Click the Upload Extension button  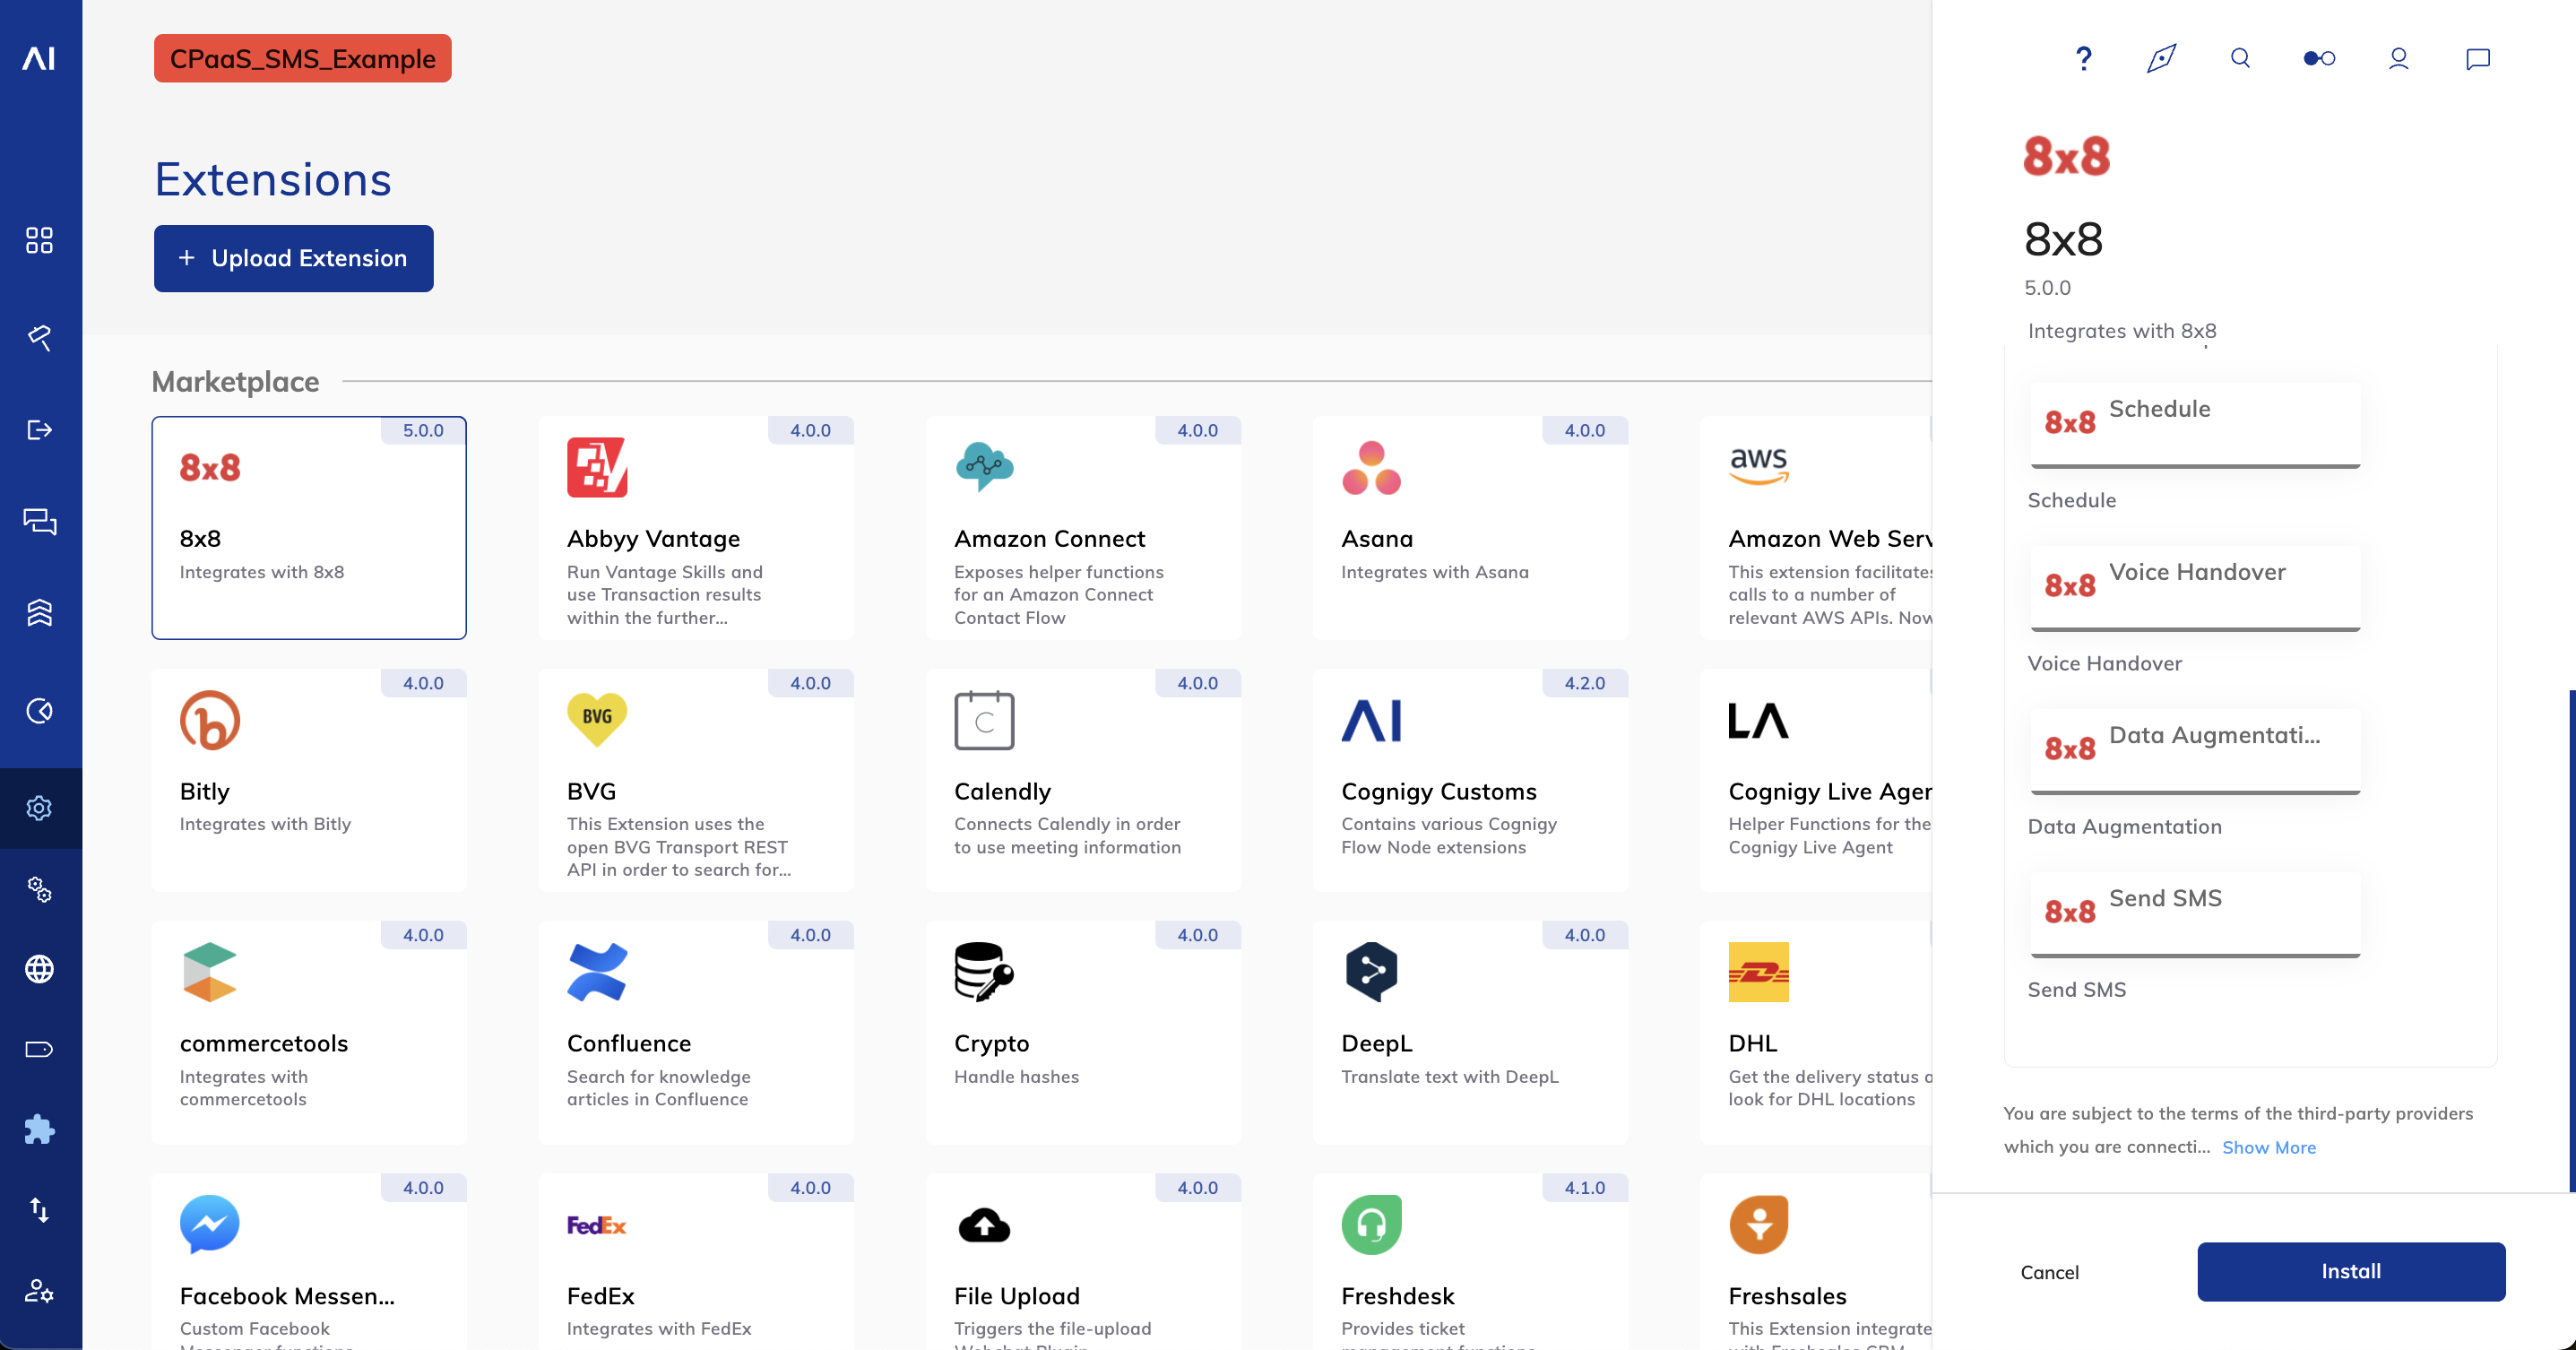(x=293, y=258)
